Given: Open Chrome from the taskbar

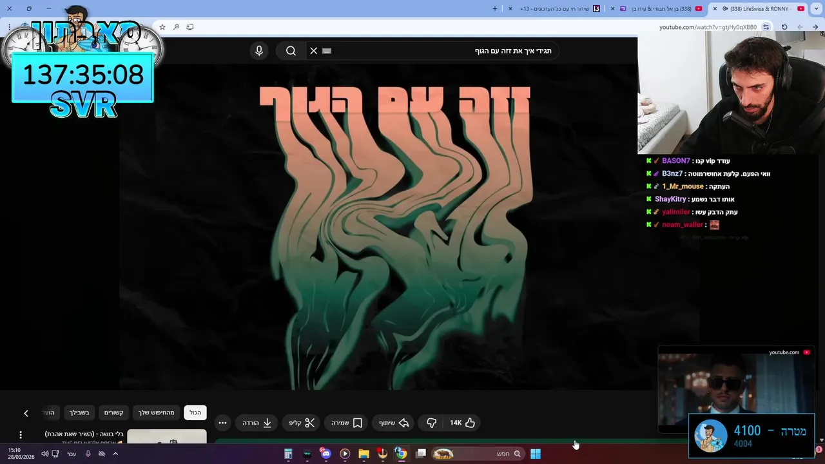Looking at the screenshot, I should [x=401, y=454].
